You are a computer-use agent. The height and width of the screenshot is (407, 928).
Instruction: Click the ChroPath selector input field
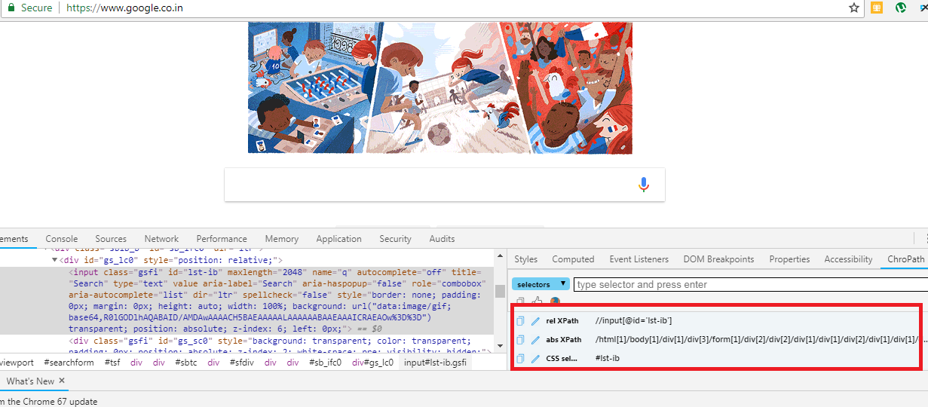click(751, 285)
